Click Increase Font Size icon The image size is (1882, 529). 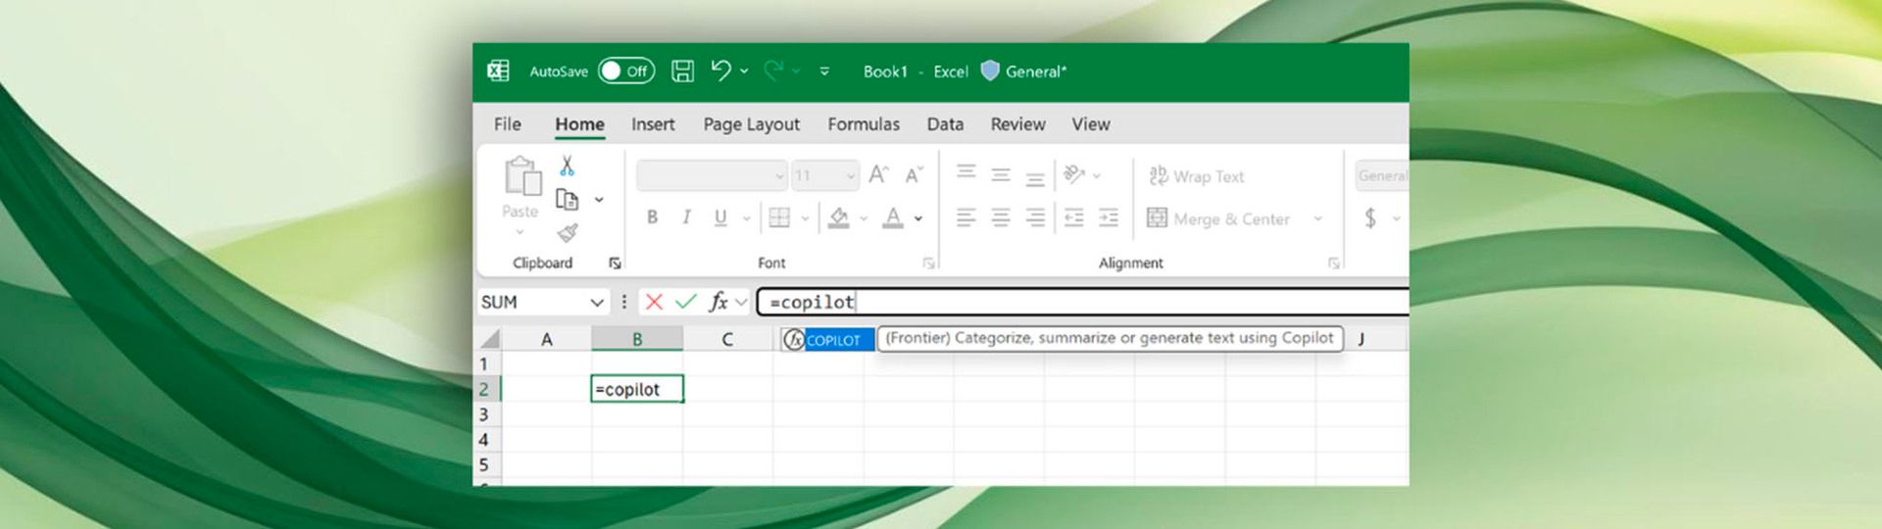[x=879, y=174]
